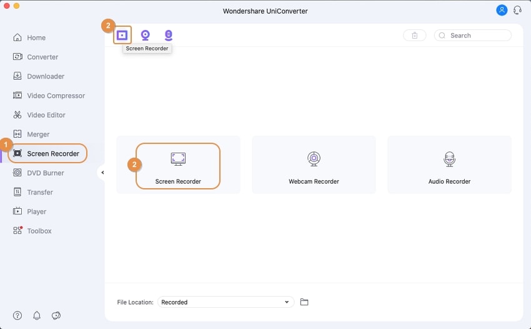Open the support headset icon
The height and width of the screenshot is (329, 531).
point(517,10)
